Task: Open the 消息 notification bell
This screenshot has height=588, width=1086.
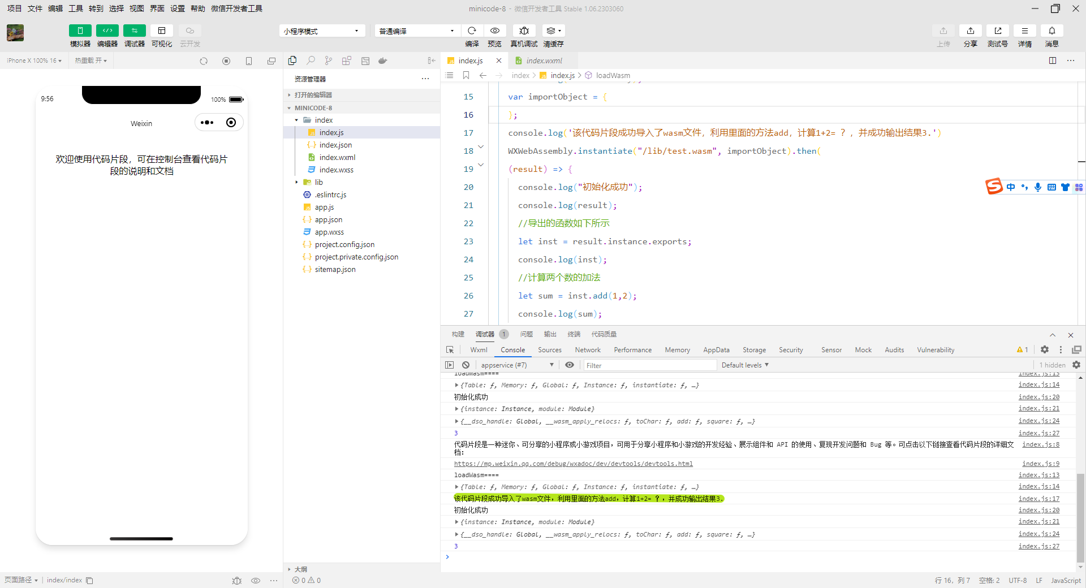Action: click(x=1052, y=31)
